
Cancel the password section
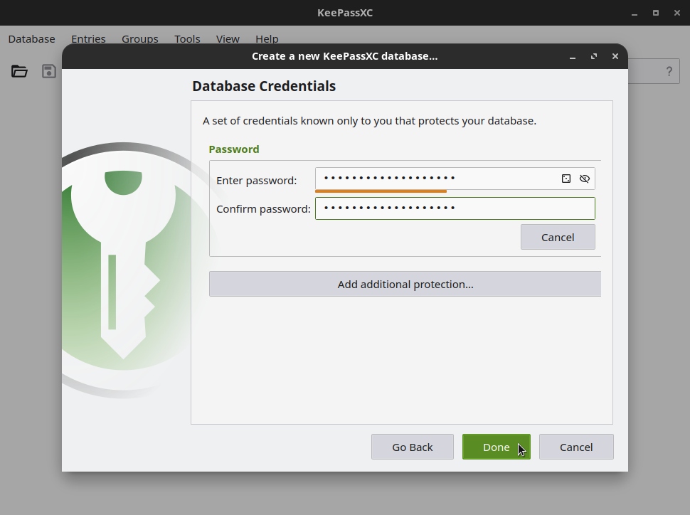pyautogui.click(x=558, y=237)
